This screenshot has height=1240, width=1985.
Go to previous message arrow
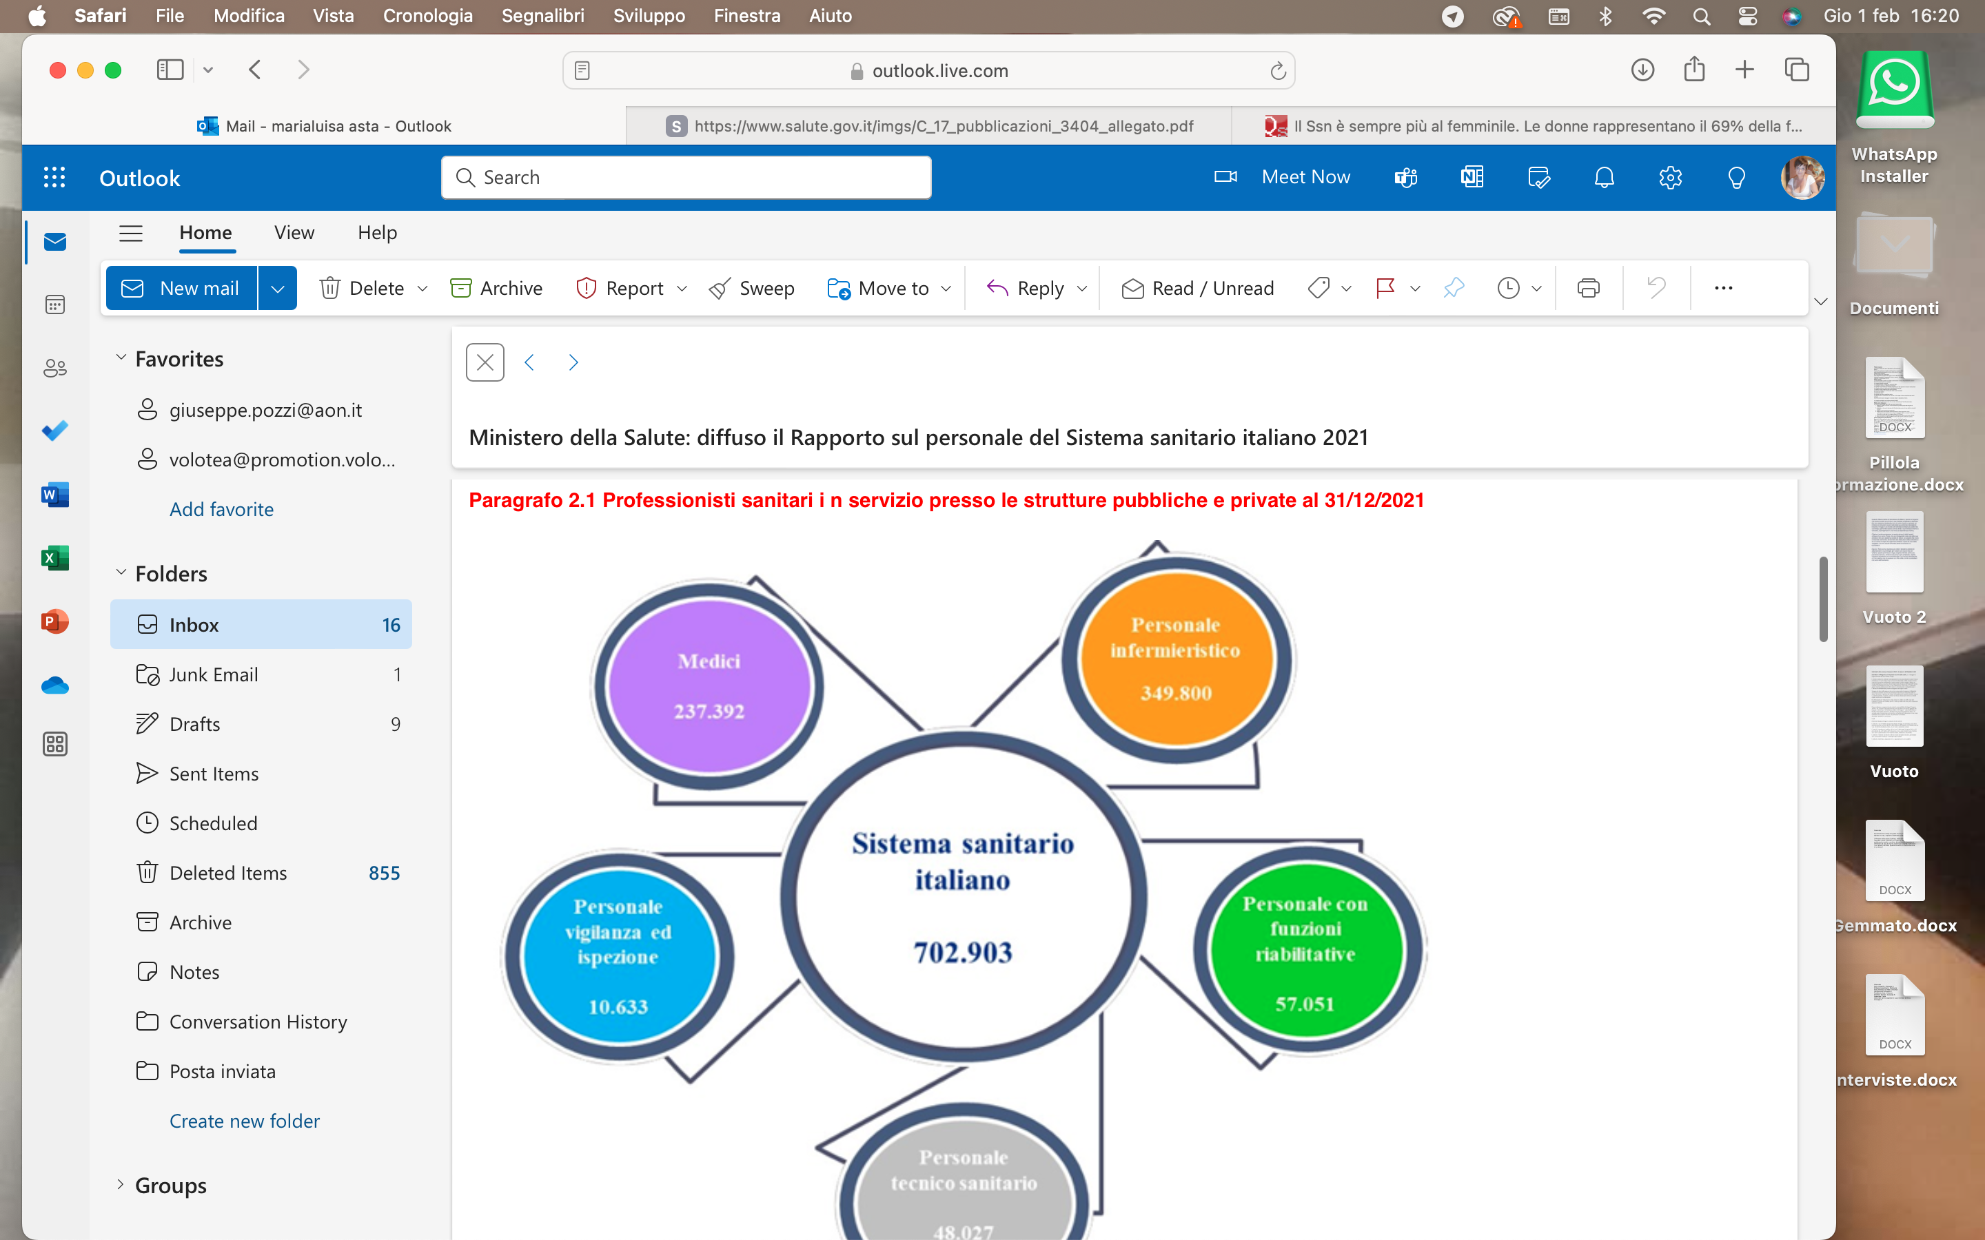point(530,362)
